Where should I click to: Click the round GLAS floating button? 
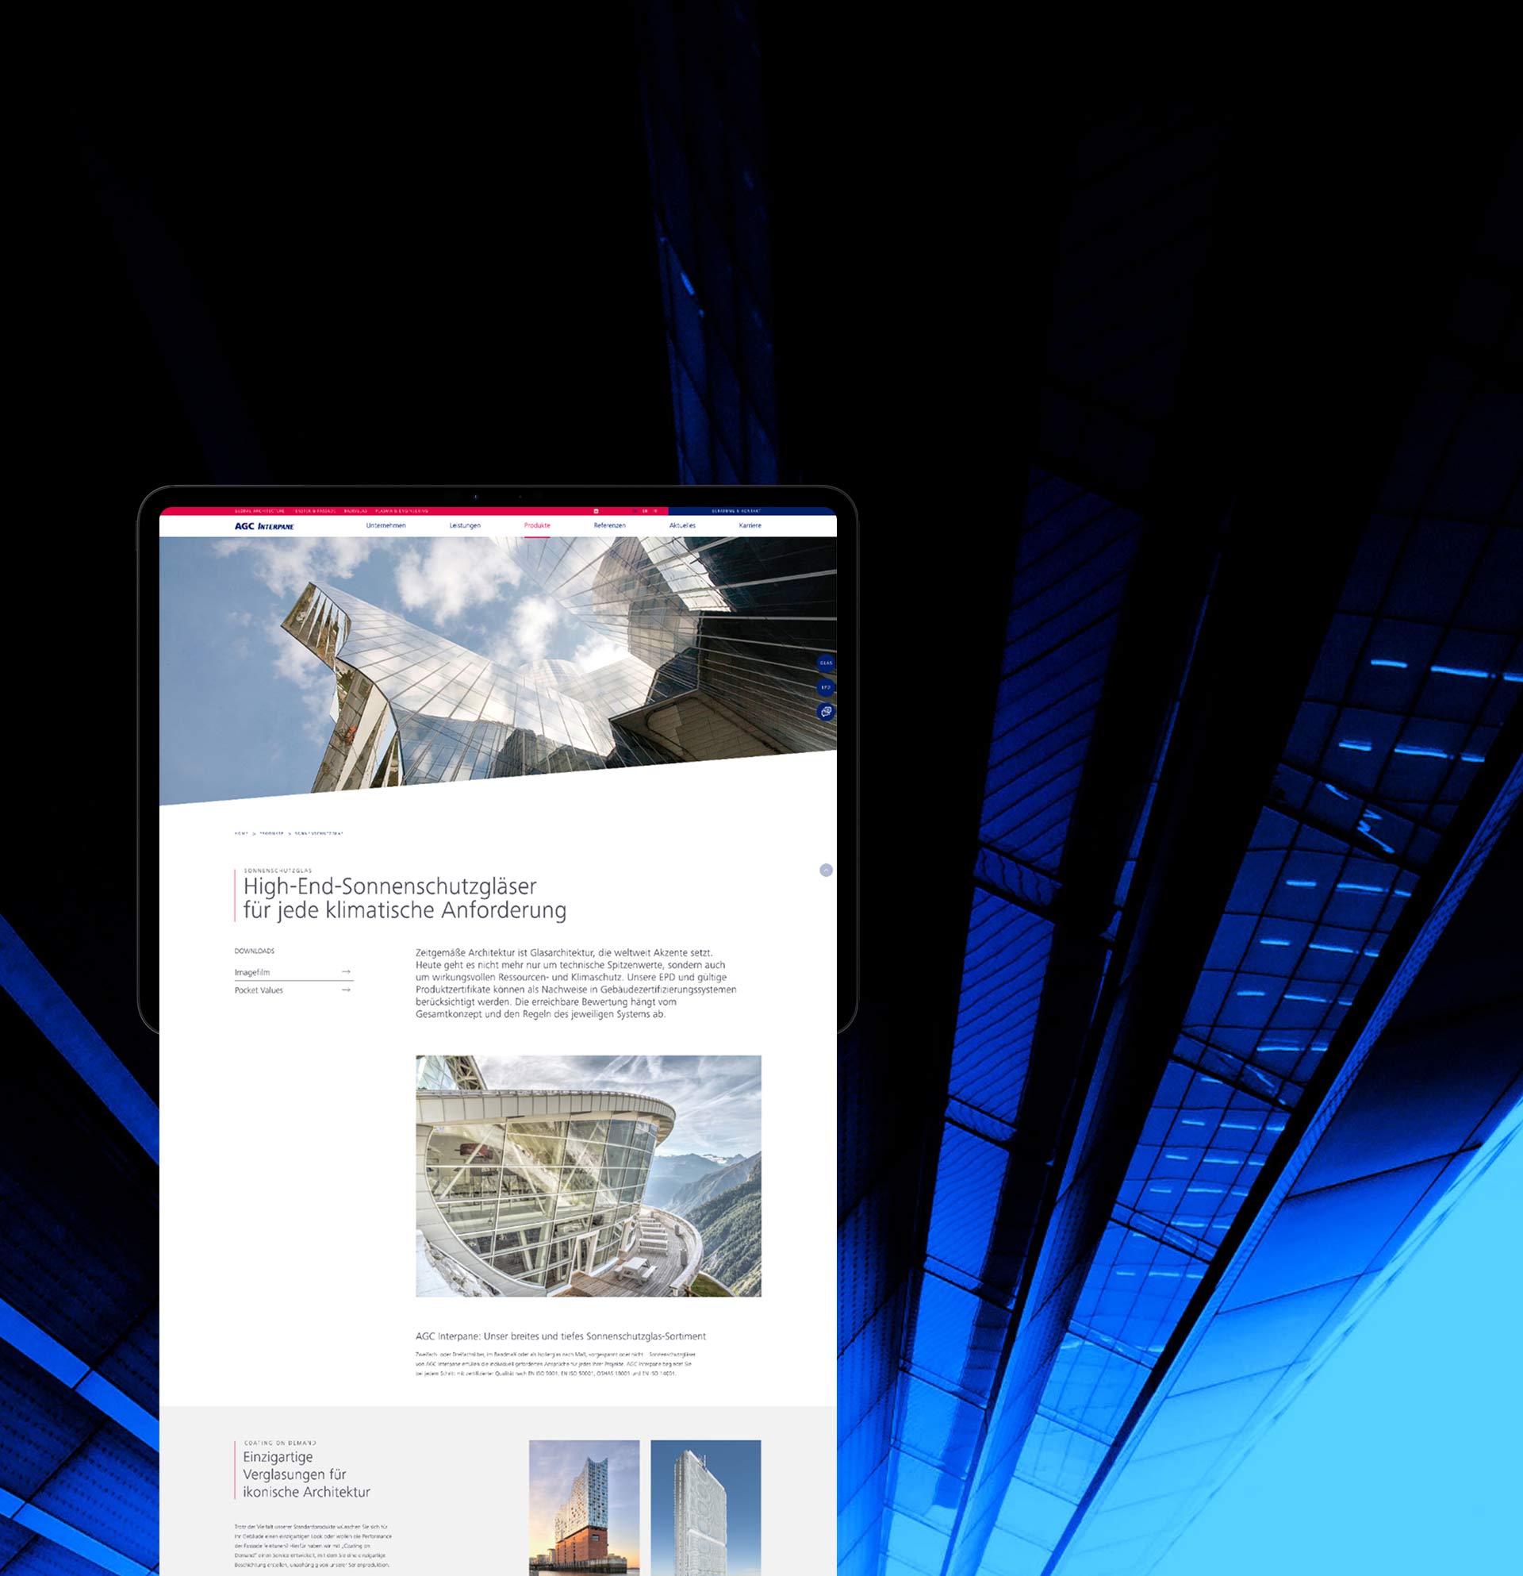[826, 663]
